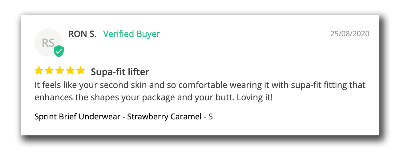Click the fourth gold star
Viewport: 400px width, 152px height.
(70, 70)
